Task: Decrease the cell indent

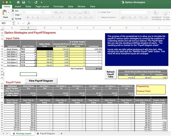Action: [x=86, y=17]
